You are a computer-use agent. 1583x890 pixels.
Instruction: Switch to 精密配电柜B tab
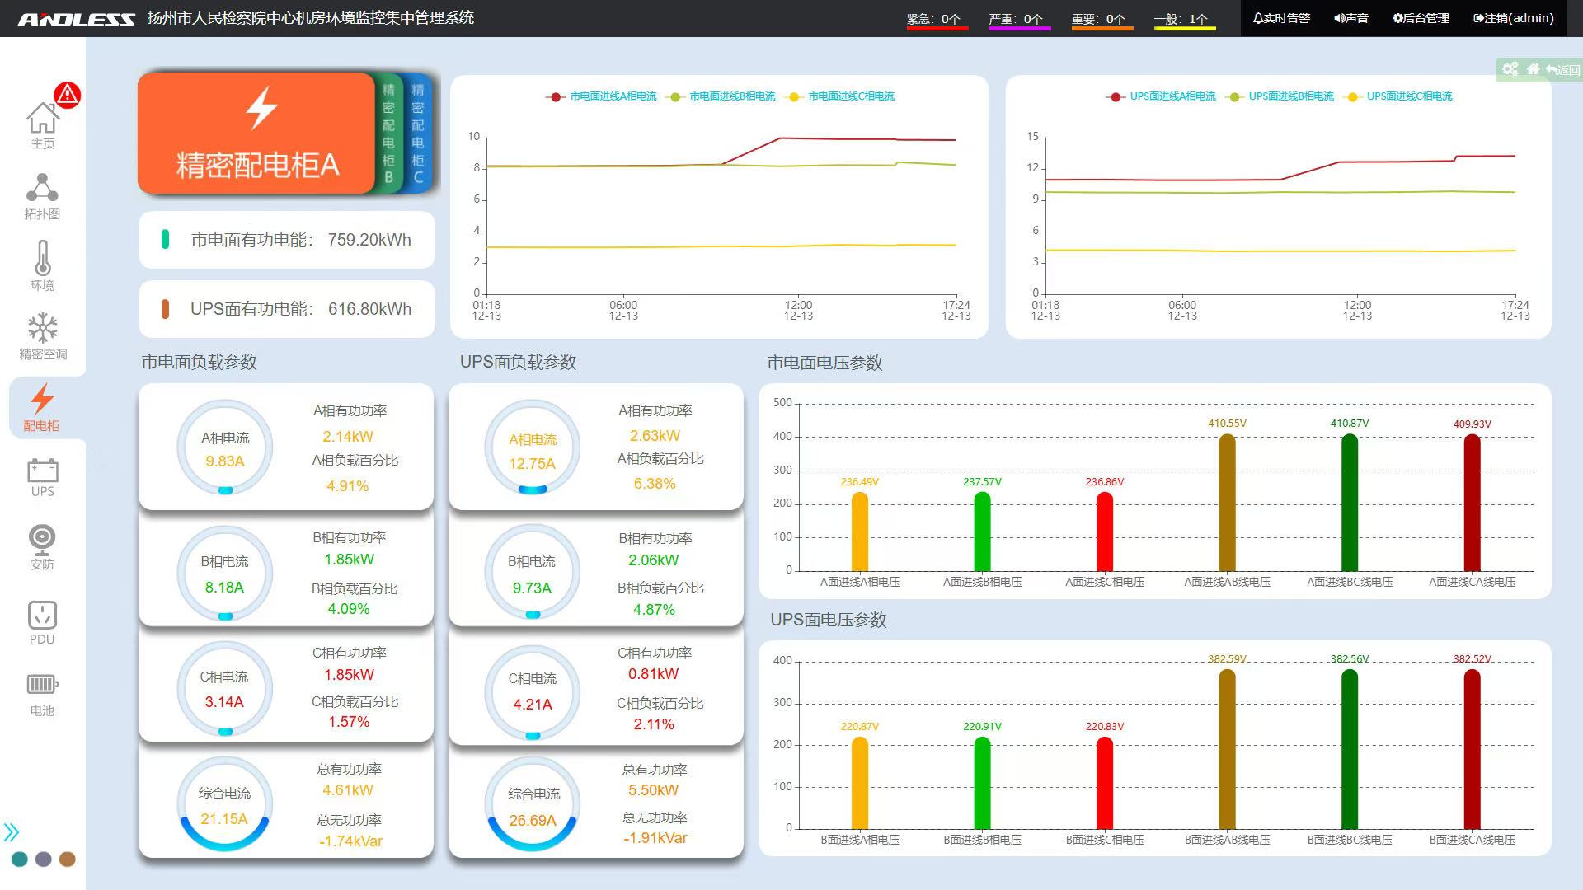[x=388, y=133]
